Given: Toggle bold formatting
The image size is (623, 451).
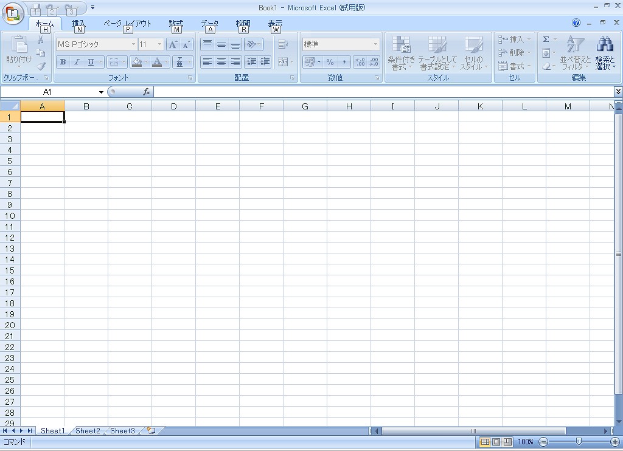Looking at the screenshot, I should click(63, 62).
